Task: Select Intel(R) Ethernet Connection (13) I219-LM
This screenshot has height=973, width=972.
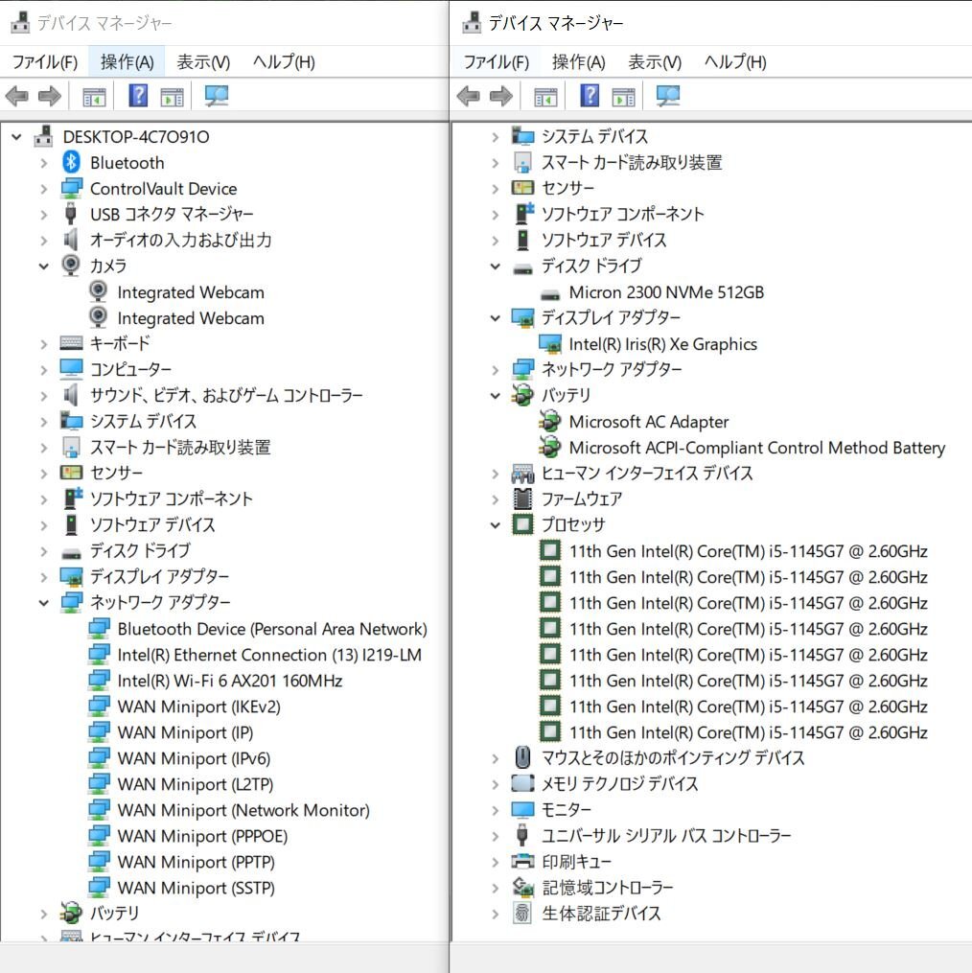Action: [x=269, y=655]
